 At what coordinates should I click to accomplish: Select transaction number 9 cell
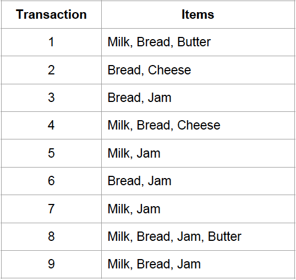pyautogui.click(x=51, y=265)
